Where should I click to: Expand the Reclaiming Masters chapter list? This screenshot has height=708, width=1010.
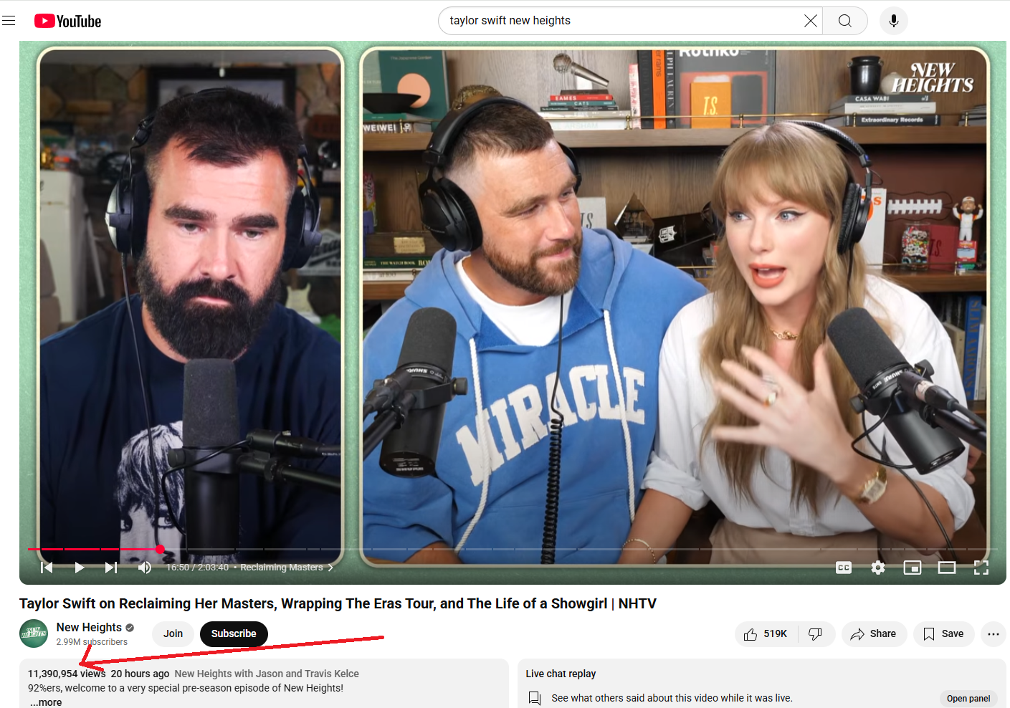pos(287,568)
